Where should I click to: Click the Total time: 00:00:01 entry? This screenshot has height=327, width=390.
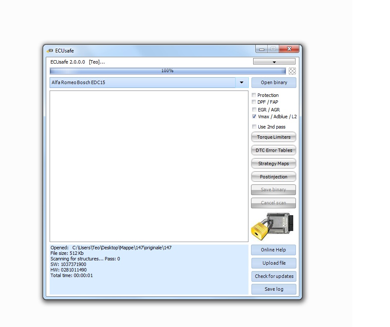point(72,275)
